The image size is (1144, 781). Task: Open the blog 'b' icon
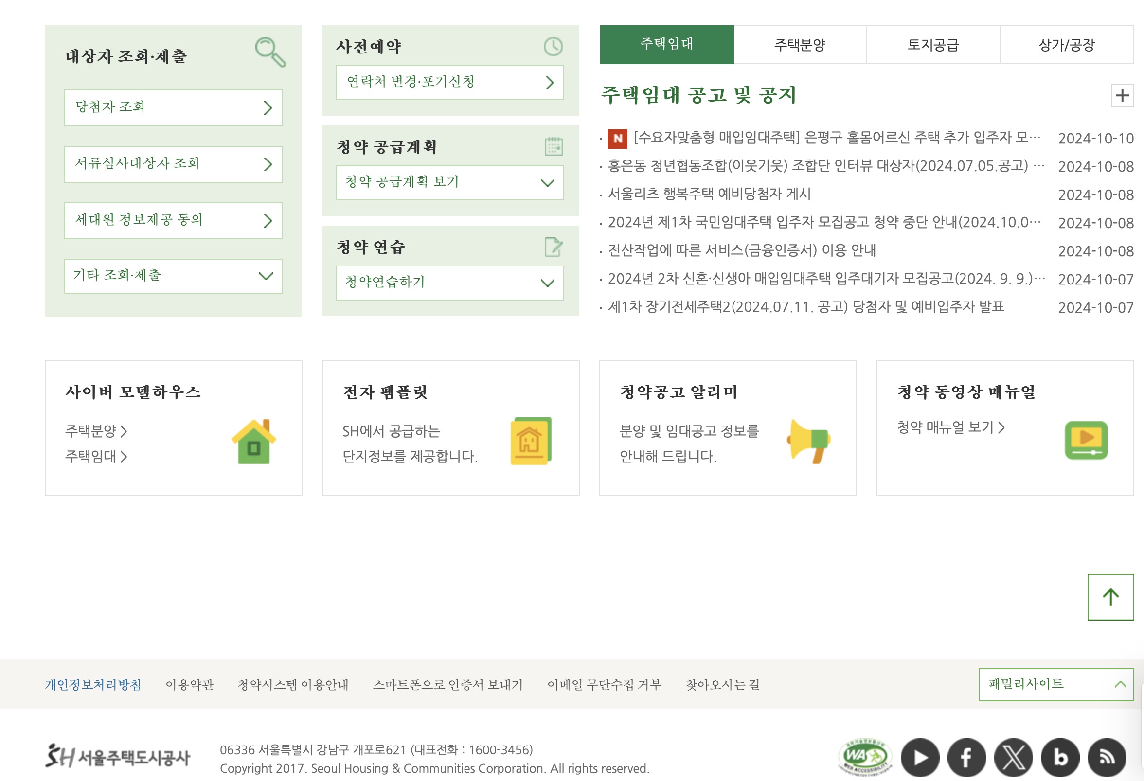point(1060,758)
